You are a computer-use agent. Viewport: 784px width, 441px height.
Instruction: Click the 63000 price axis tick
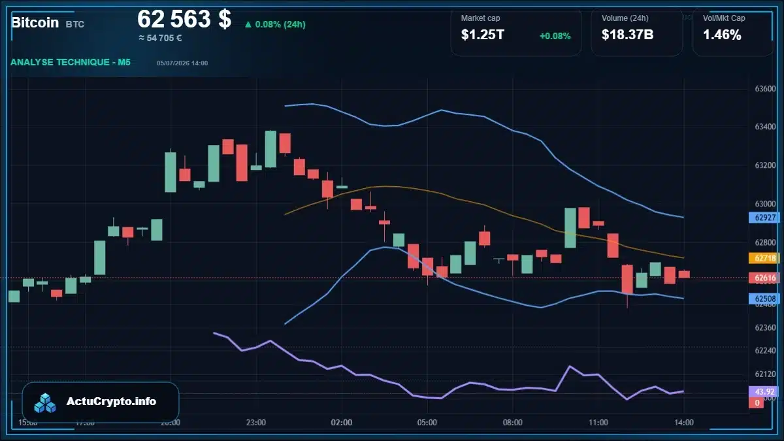tap(765, 204)
